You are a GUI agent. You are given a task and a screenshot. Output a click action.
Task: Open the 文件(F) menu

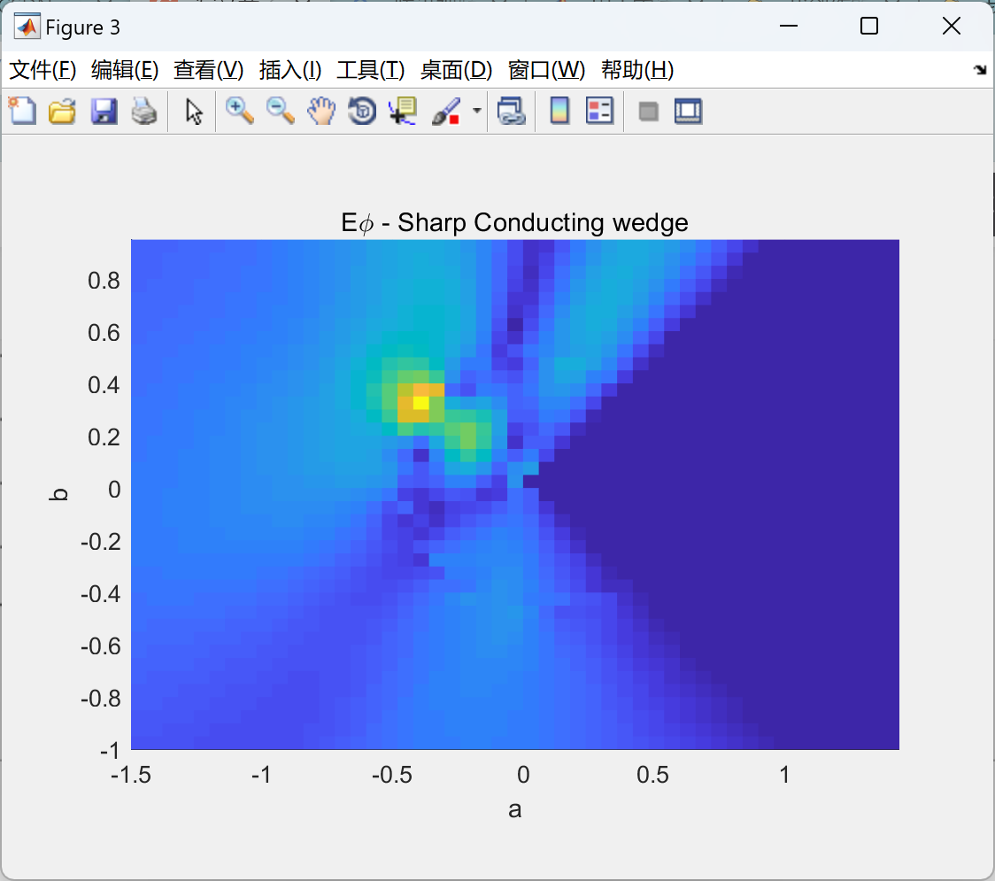(x=42, y=70)
